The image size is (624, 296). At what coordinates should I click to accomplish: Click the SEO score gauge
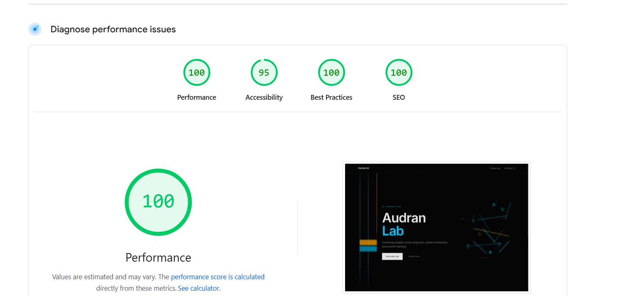pos(399,72)
